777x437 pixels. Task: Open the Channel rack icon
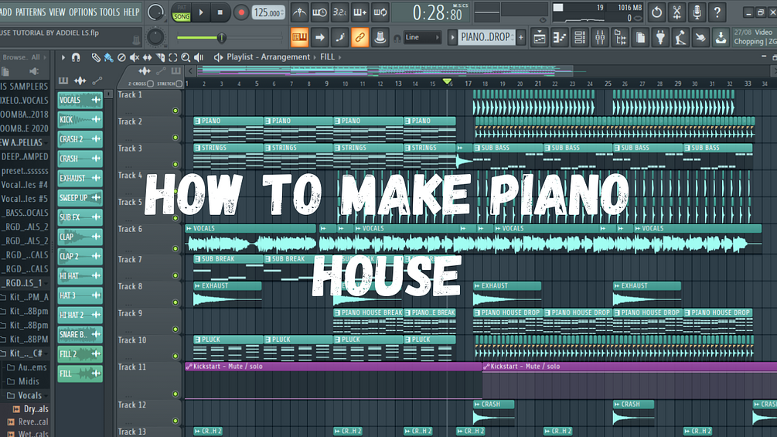[580, 37]
